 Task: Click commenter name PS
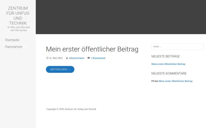click(153, 81)
